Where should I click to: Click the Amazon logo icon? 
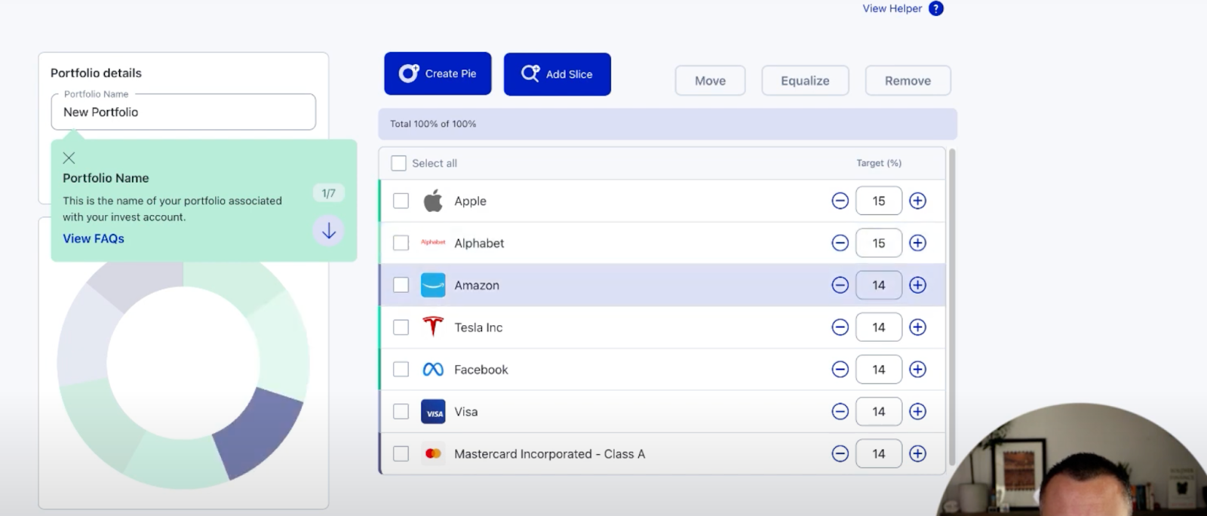(x=433, y=285)
